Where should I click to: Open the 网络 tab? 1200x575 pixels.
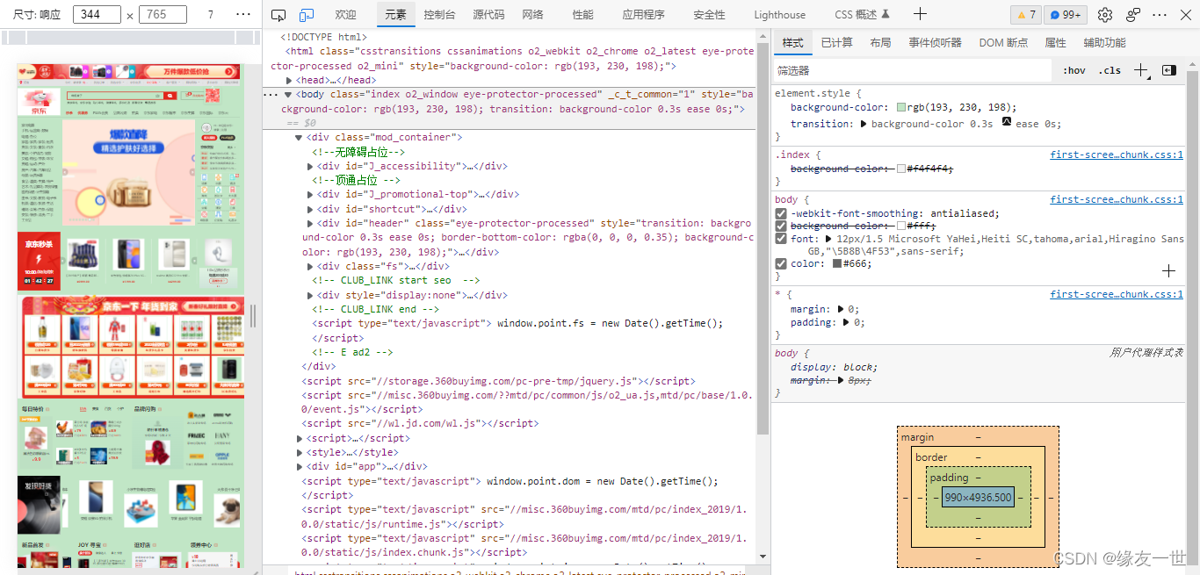[x=532, y=15]
